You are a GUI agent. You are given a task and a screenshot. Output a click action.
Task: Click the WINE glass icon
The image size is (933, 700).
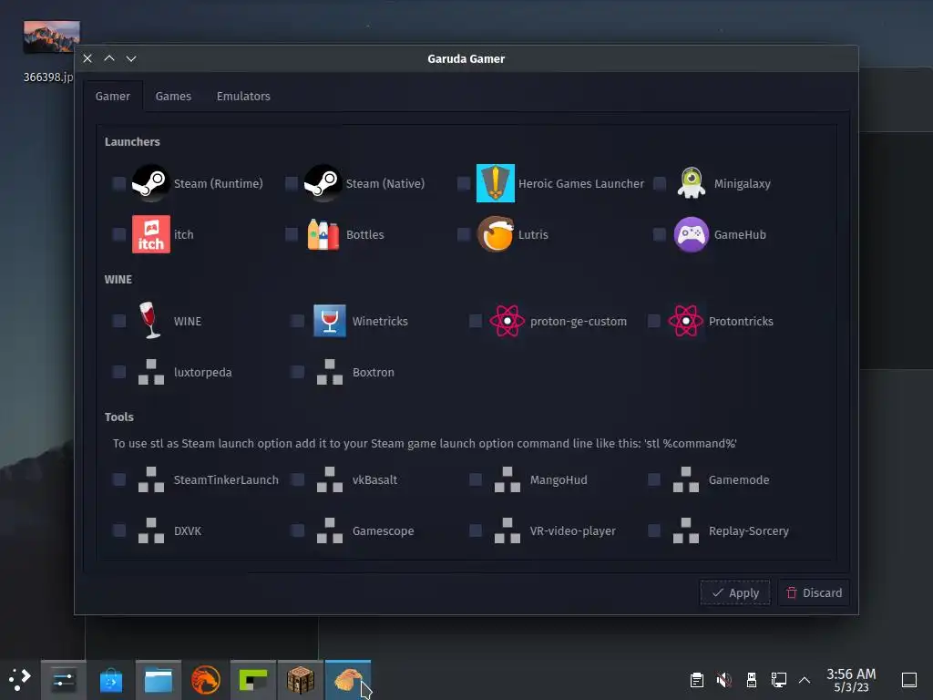149,320
